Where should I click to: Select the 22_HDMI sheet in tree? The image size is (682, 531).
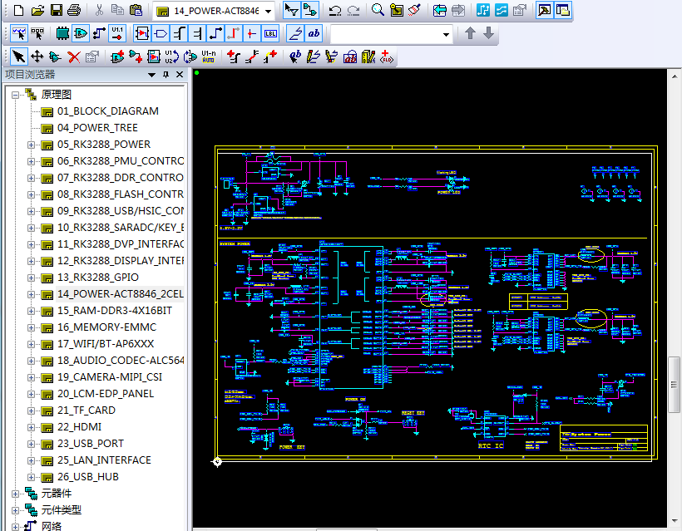(x=79, y=427)
